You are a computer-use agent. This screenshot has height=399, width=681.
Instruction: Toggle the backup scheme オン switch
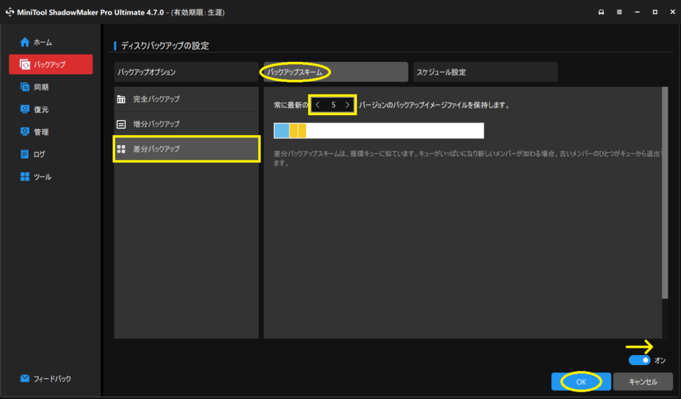coord(639,360)
